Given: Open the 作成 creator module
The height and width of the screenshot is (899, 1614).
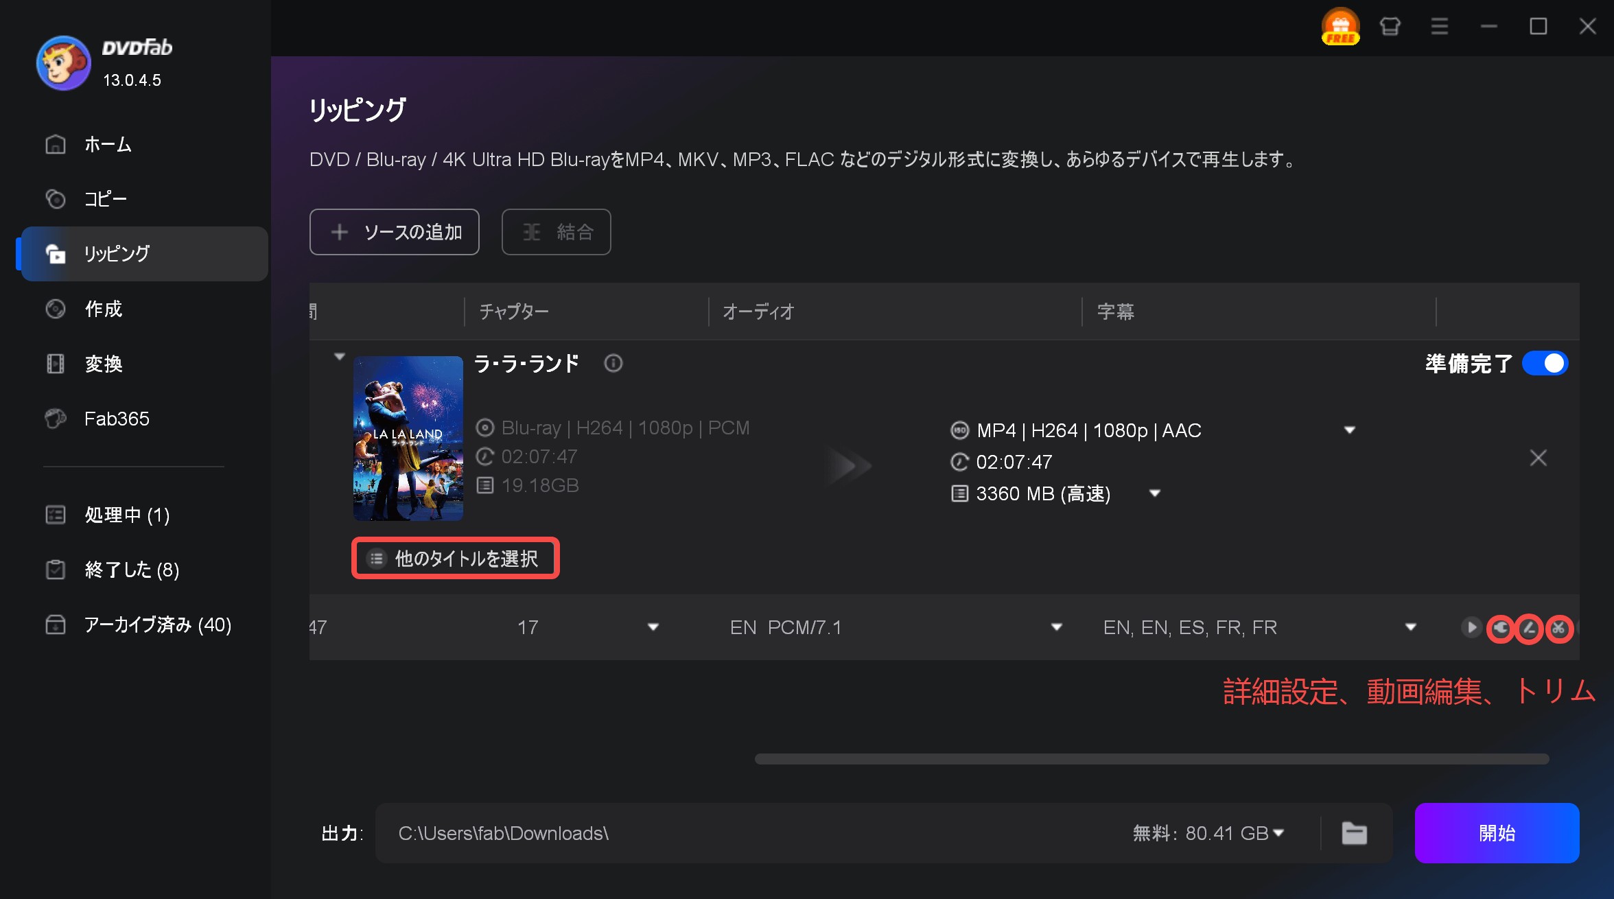Looking at the screenshot, I should [144, 309].
